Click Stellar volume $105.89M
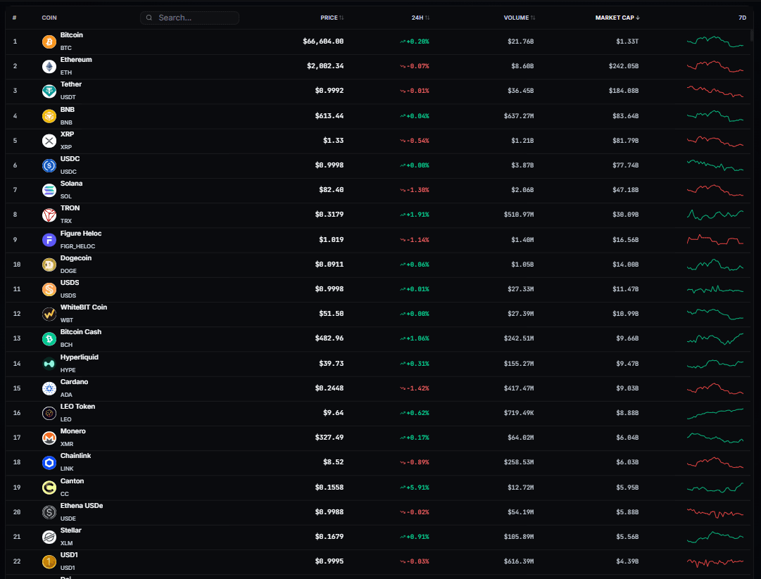Viewport: 761px width, 579px height. (518, 537)
